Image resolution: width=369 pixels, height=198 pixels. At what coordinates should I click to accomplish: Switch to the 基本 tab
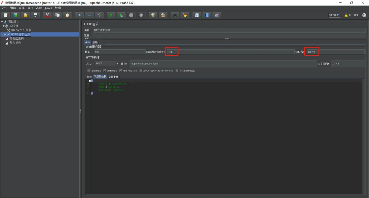88,42
